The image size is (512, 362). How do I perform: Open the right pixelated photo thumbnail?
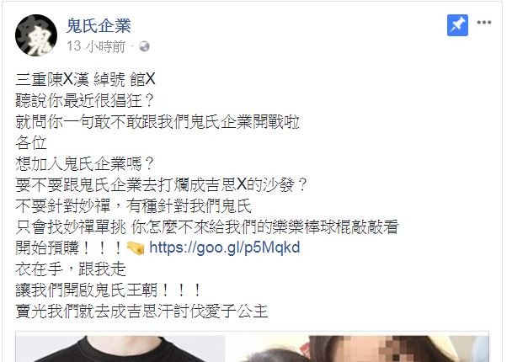(357, 348)
